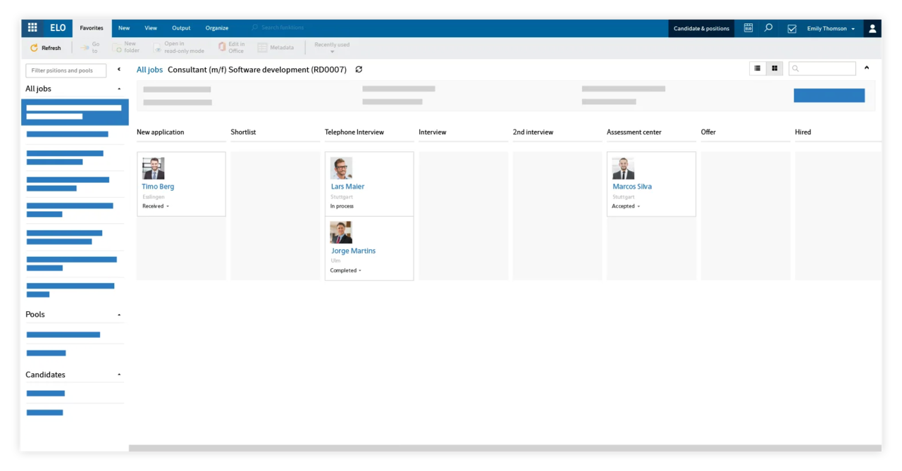Collapse the Pools section in the sidebar
The height and width of the screenshot is (471, 902).
point(118,314)
